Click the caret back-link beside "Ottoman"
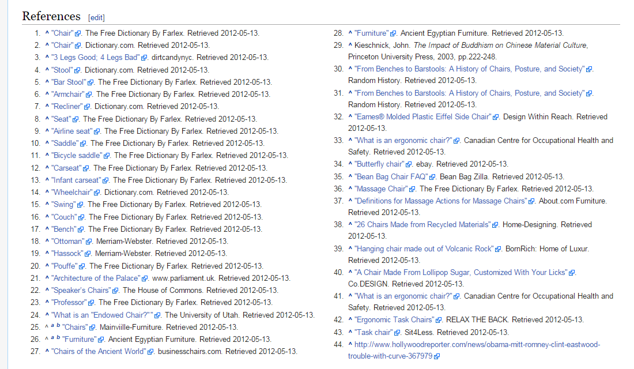634x369 pixels. point(47,242)
